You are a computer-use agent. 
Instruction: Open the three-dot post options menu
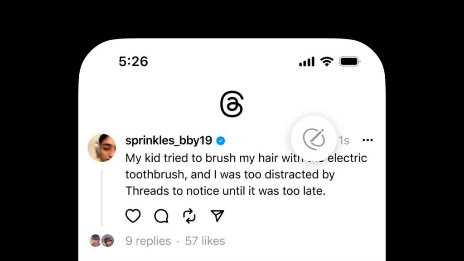(368, 140)
